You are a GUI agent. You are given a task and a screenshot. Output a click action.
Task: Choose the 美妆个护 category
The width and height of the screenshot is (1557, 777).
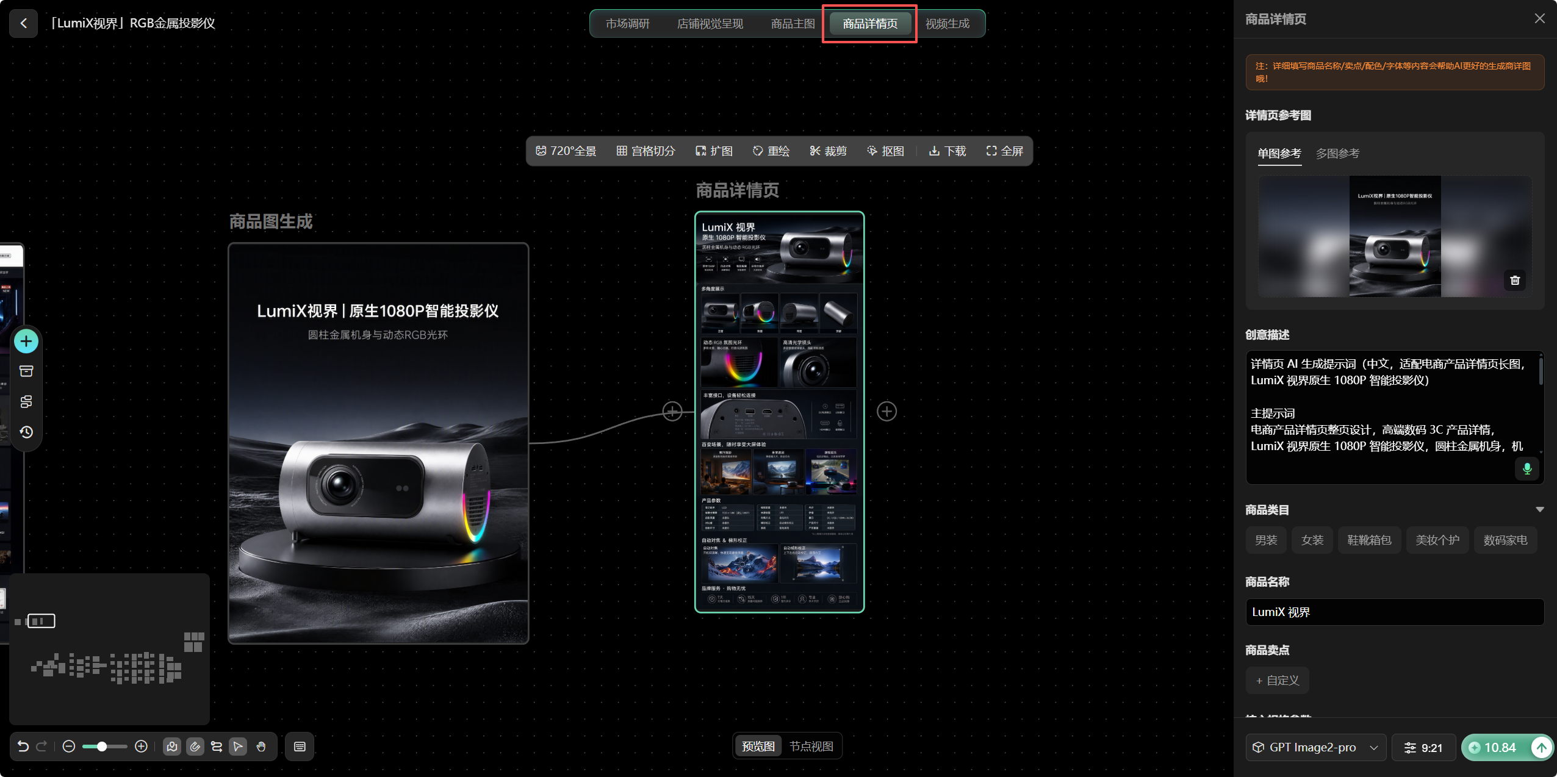[1437, 540]
